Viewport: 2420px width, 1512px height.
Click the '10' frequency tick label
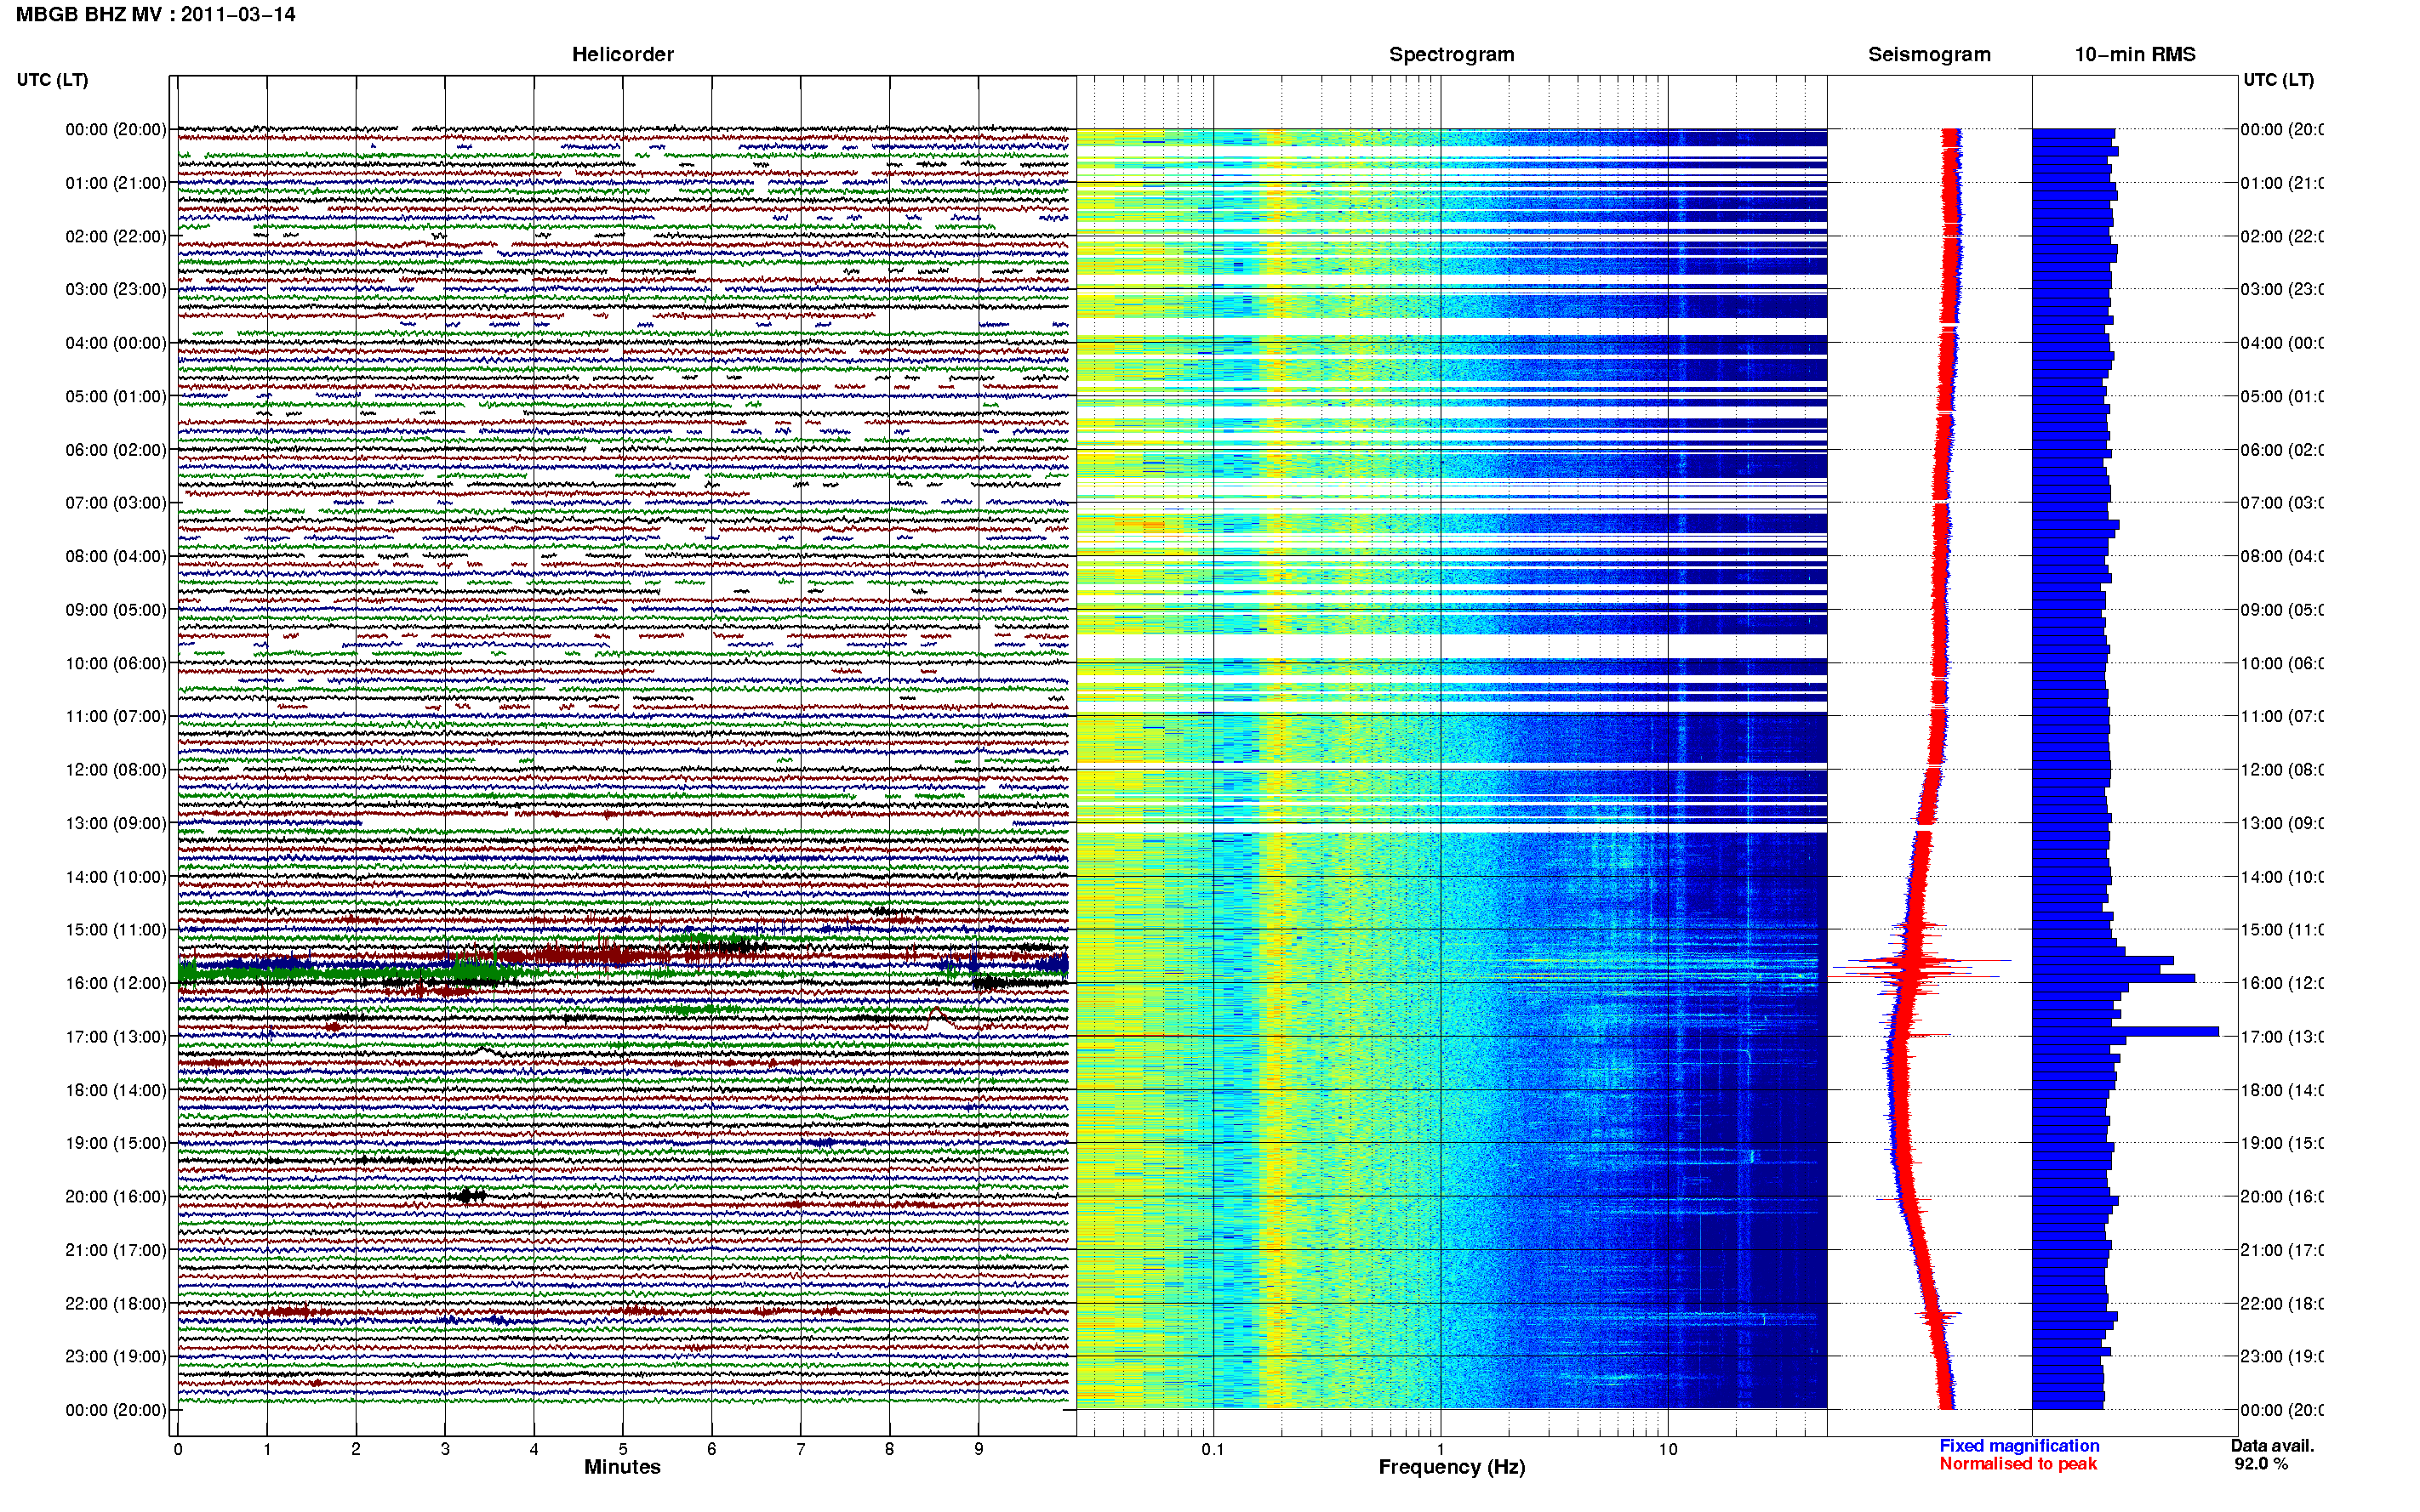1668,1449
